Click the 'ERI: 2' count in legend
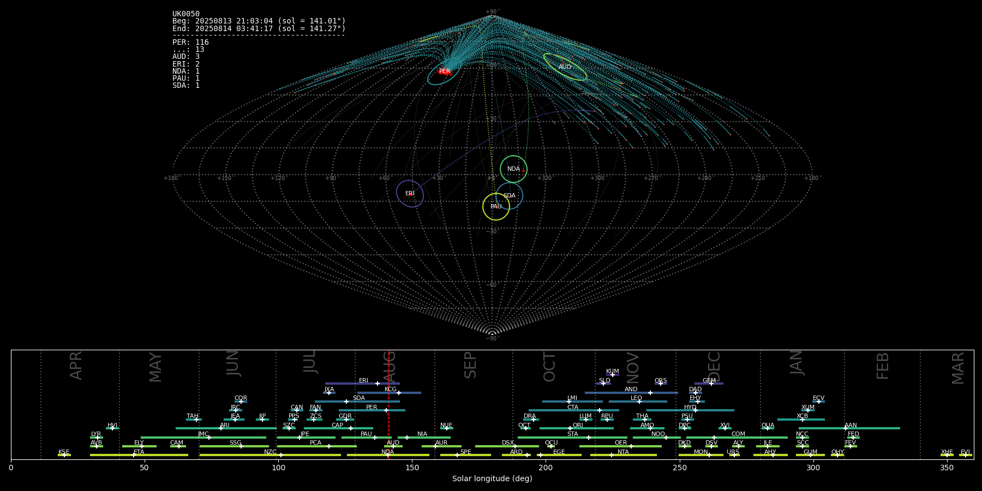 point(186,64)
